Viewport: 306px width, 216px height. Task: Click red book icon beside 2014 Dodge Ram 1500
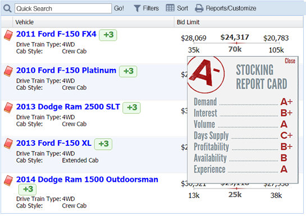(8, 181)
